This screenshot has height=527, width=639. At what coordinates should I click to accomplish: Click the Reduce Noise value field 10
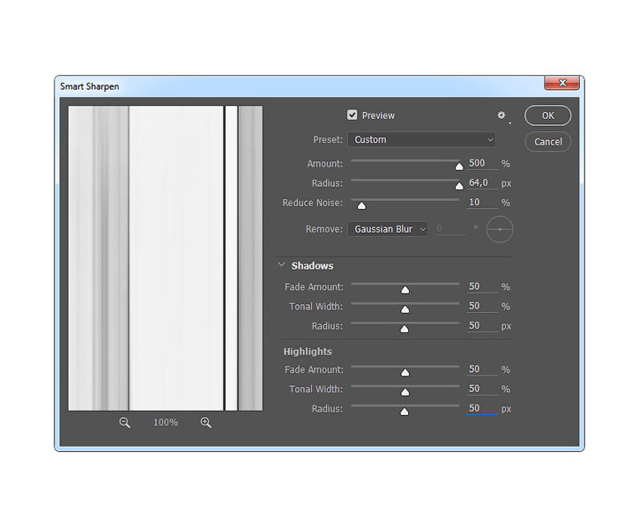482,202
